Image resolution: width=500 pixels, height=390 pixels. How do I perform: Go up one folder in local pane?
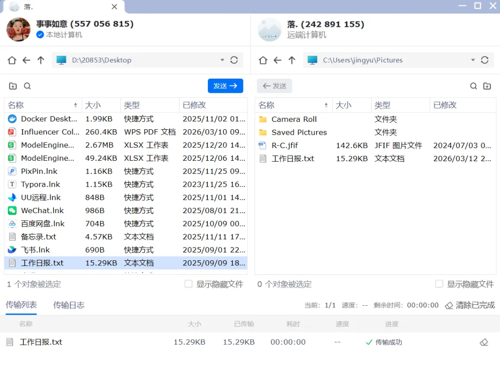pos(41,60)
